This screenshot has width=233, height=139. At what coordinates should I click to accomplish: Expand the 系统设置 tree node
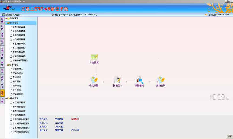tap(6, 19)
